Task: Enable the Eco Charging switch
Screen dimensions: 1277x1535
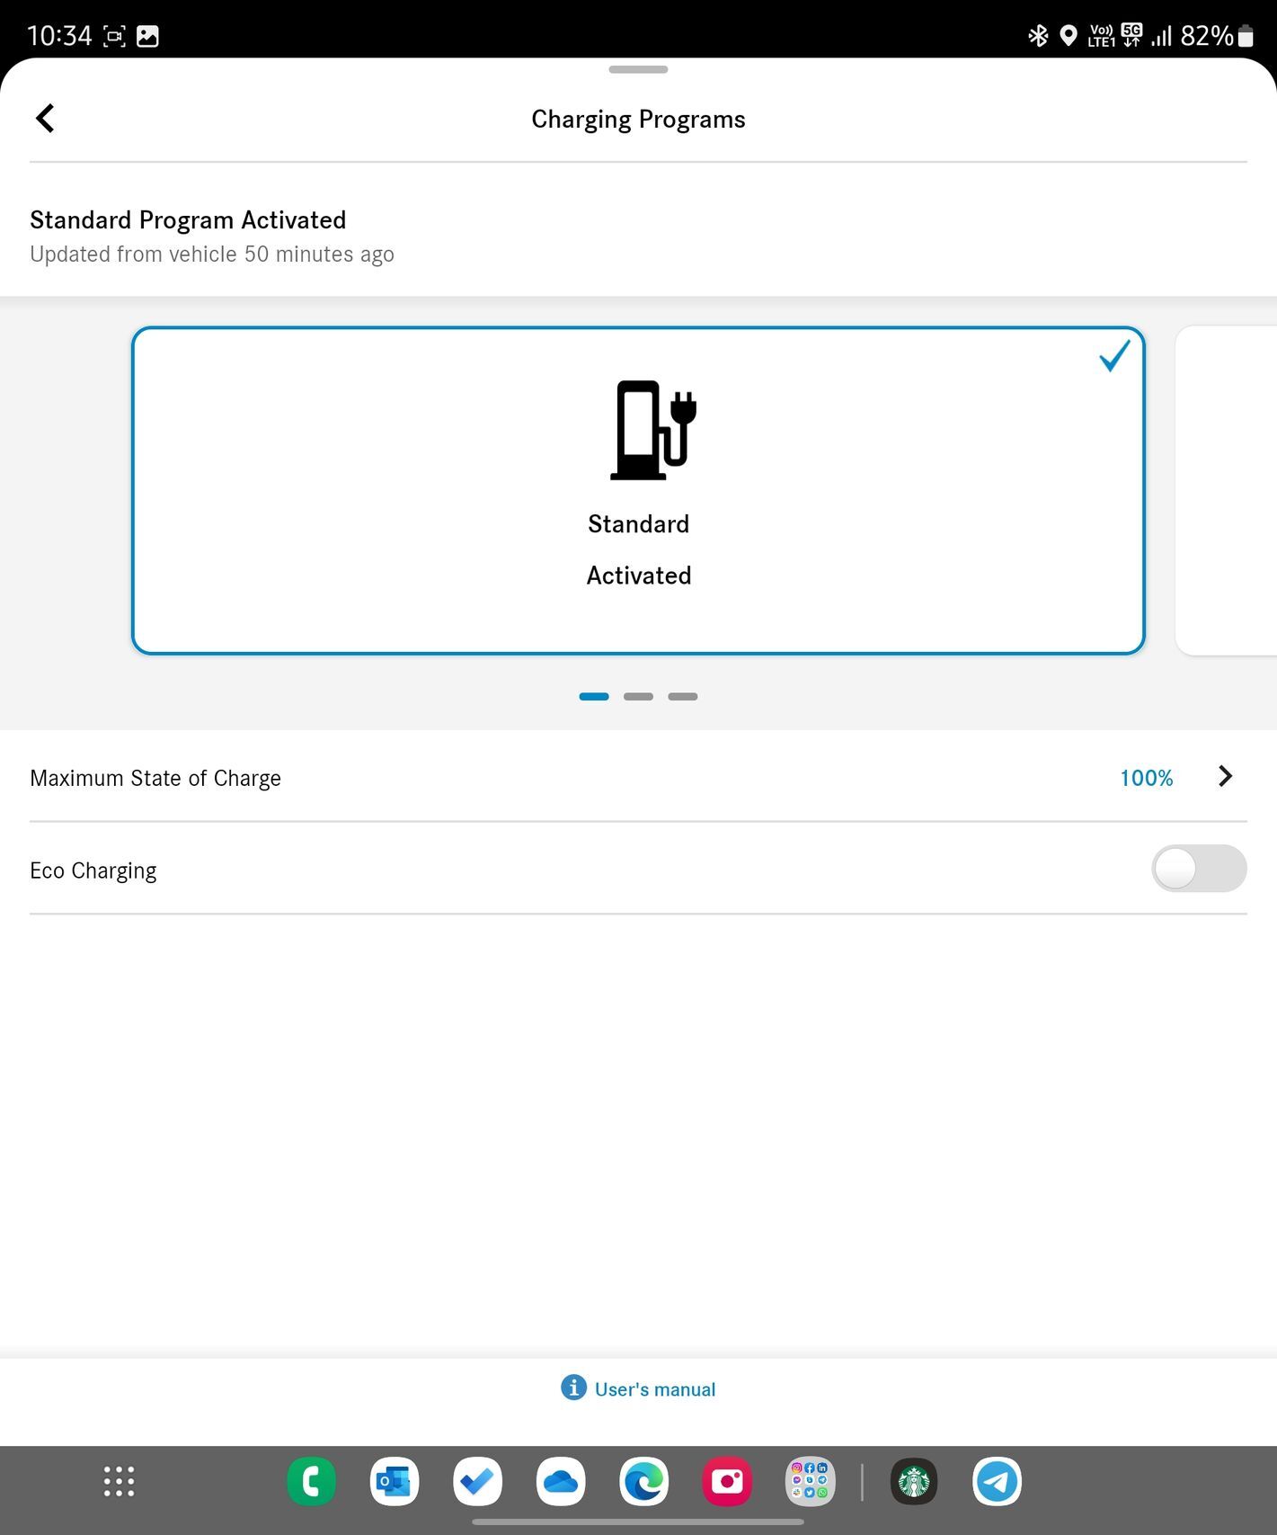Action: click(x=1198, y=869)
